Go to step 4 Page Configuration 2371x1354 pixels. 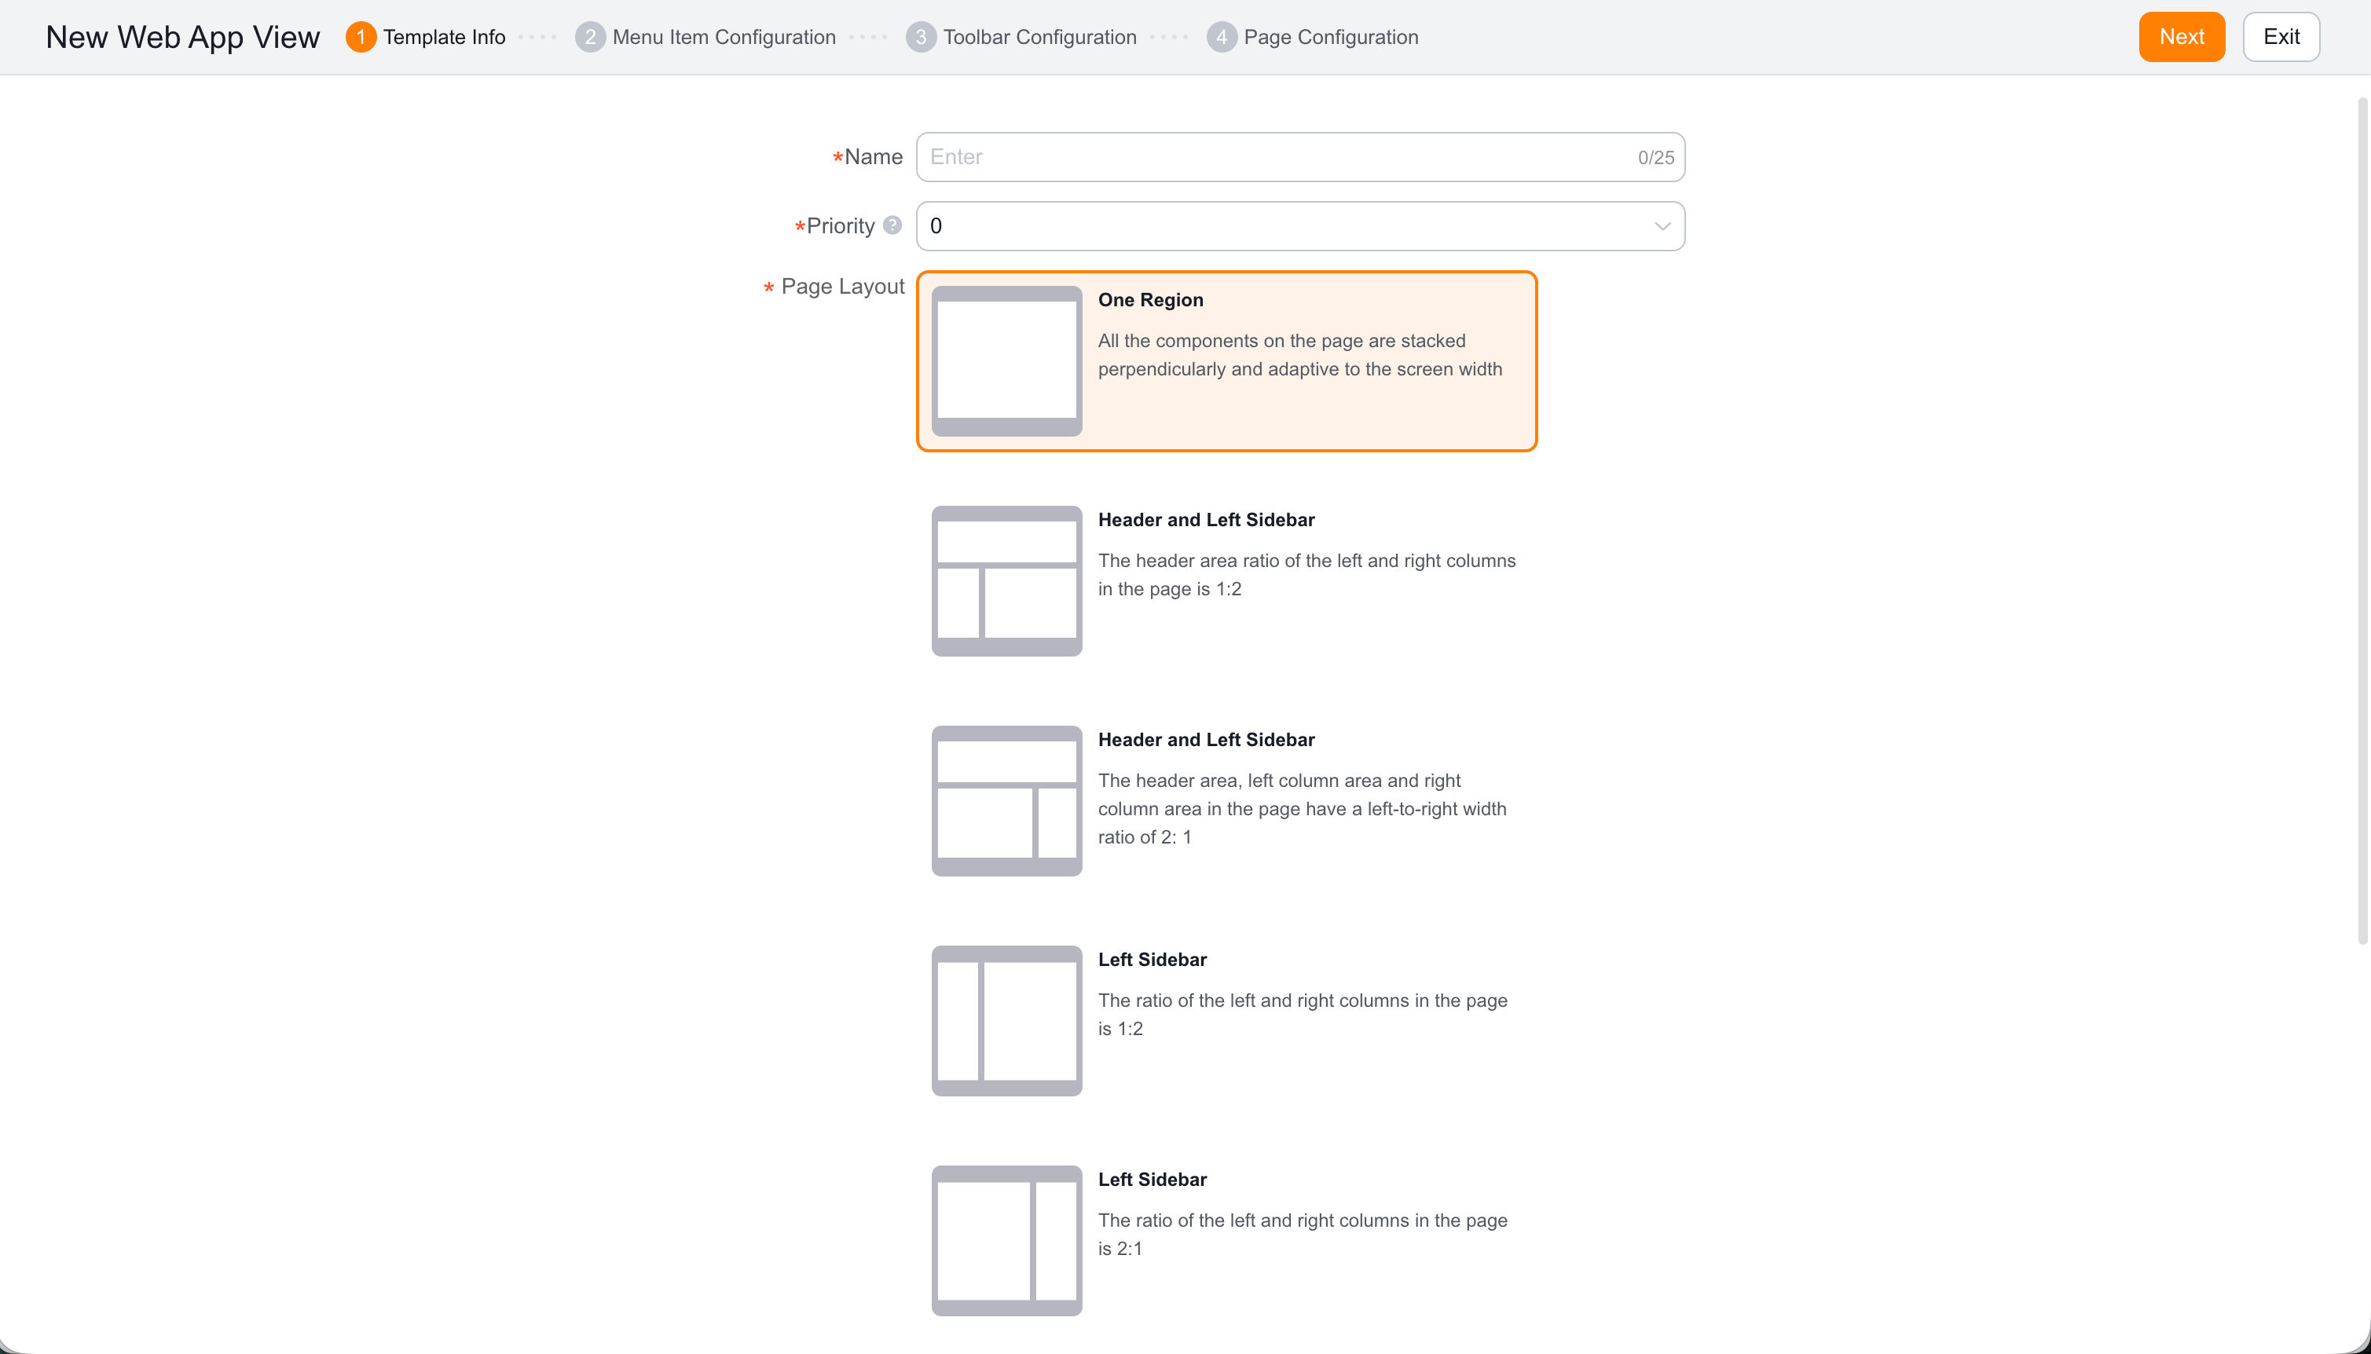[x=1311, y=37]
